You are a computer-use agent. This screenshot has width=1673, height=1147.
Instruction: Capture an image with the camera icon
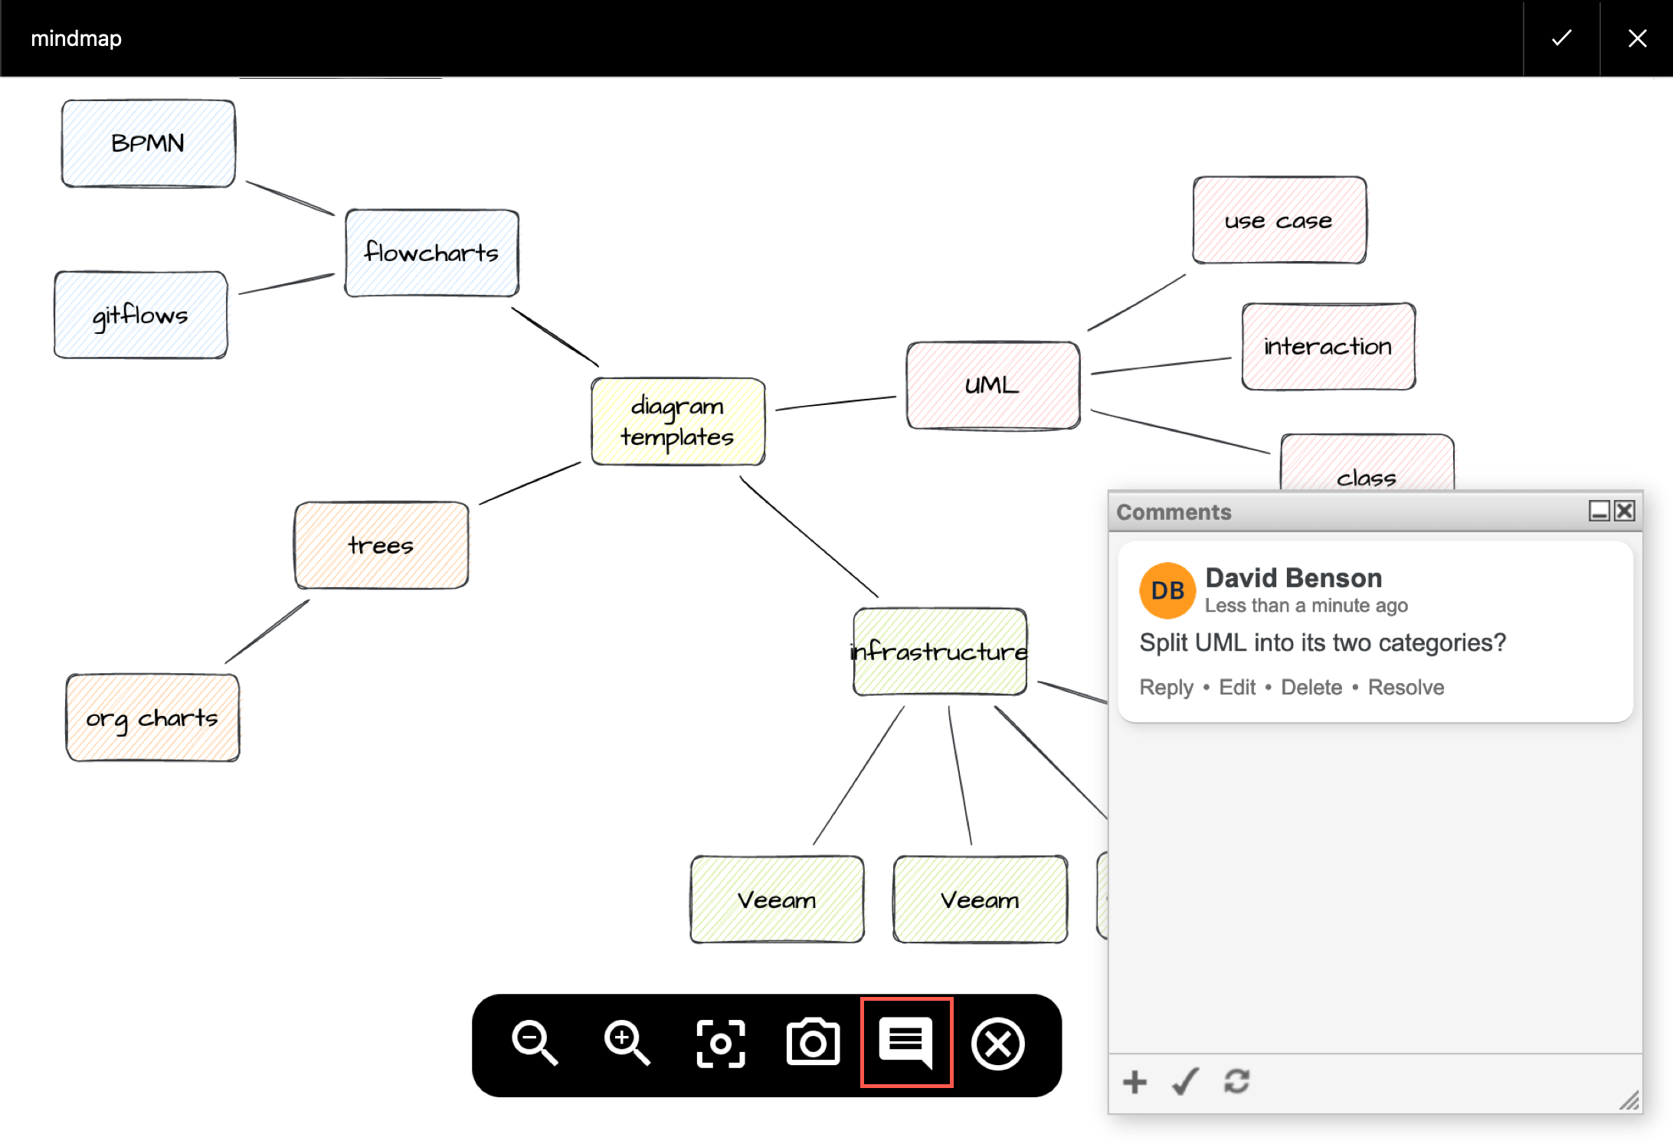(814, 1041)
